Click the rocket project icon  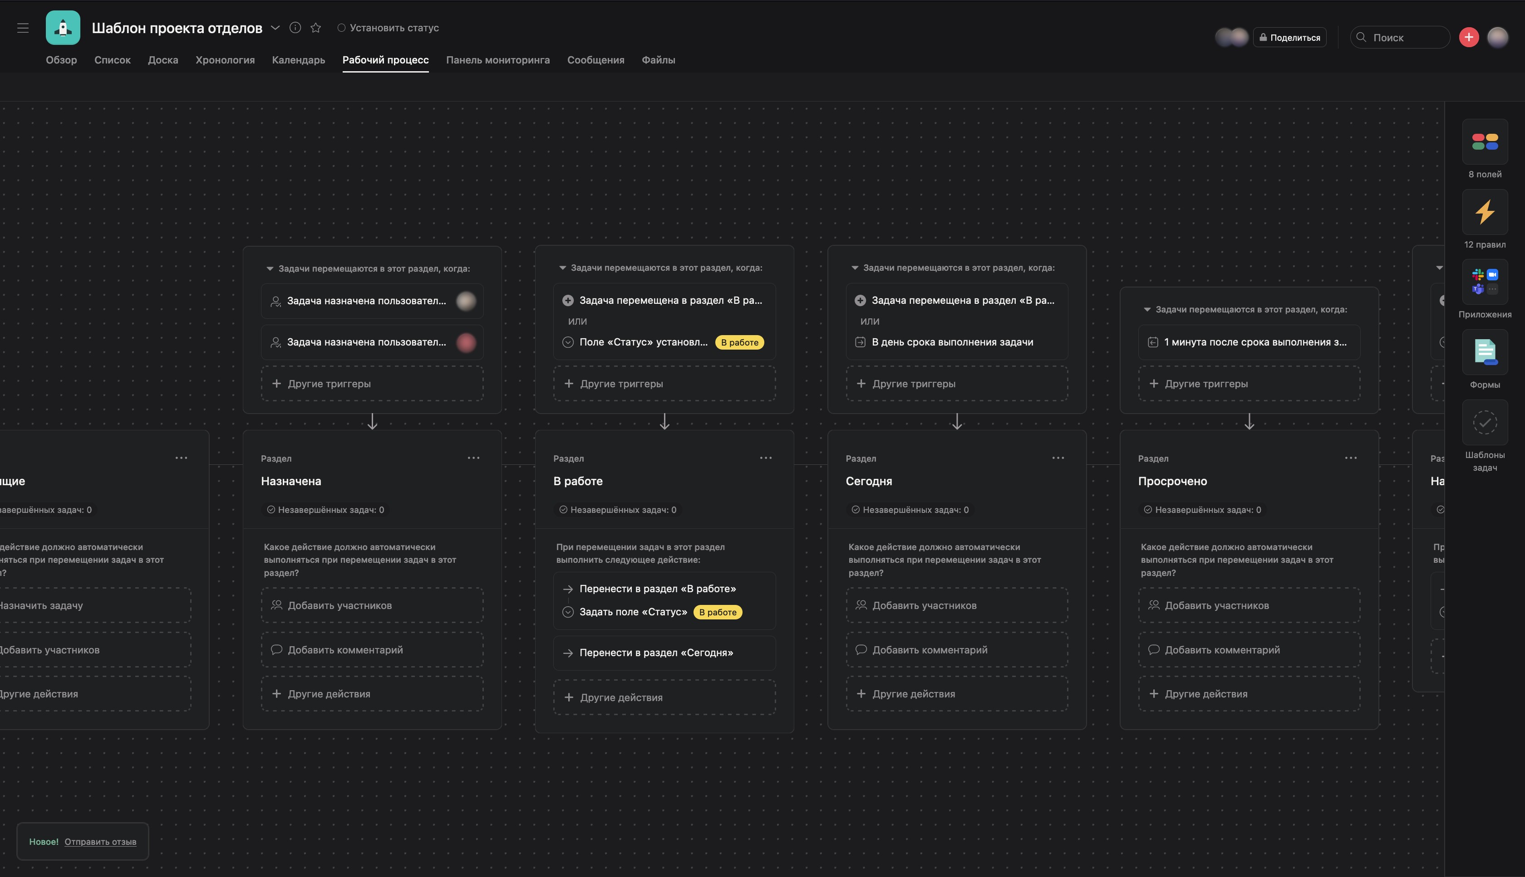63,28
